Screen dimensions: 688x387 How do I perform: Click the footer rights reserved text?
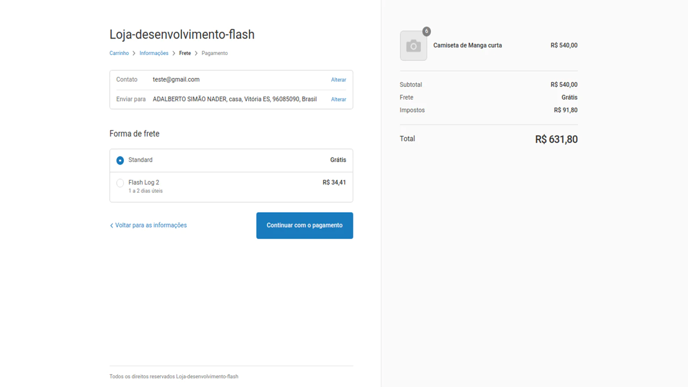pos(174,377)
